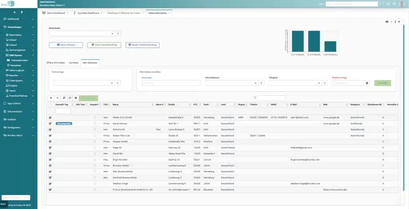The image size is (409, 209).
Task: Edit the Page AG row
Action: [50, 148]
